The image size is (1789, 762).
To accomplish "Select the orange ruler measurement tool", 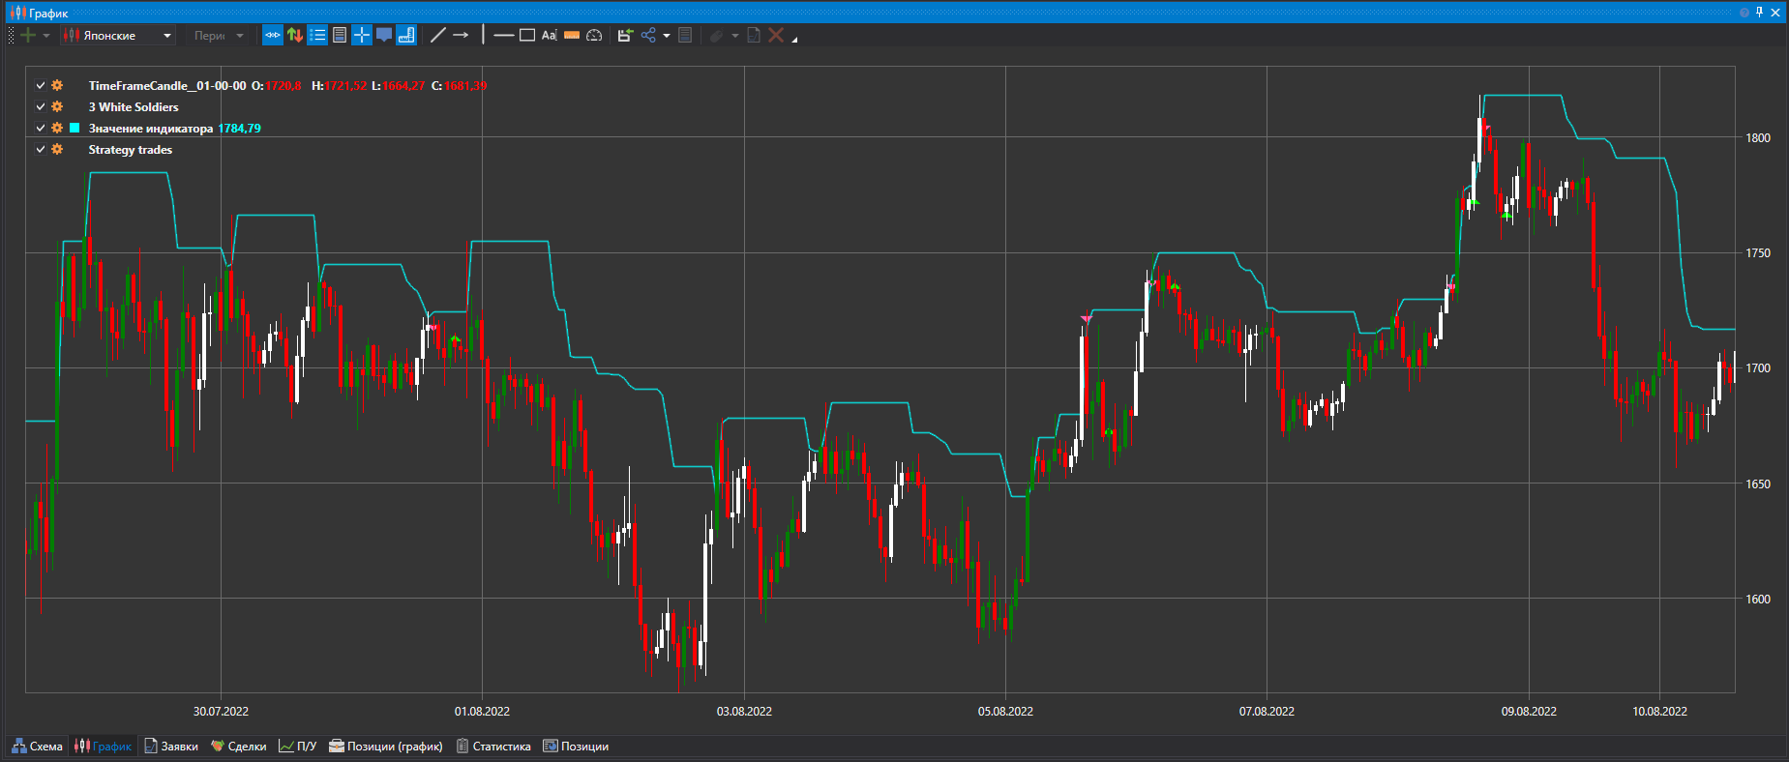I will click(x=572, y=36).
